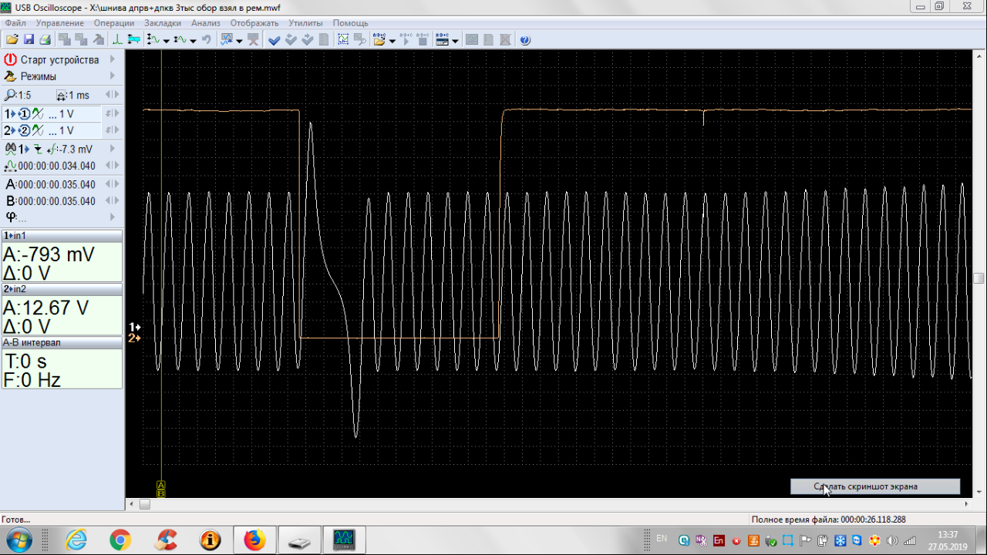Expand the Режимы submenu arrow
Viewport: 987px width, 555px height.
click(x=113, y=76)
